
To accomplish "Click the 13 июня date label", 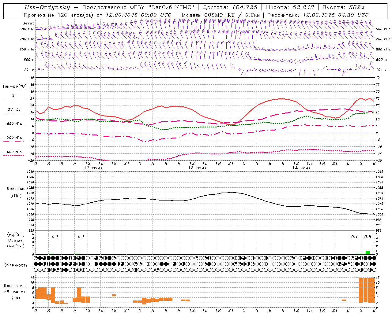I will (197, 168).
